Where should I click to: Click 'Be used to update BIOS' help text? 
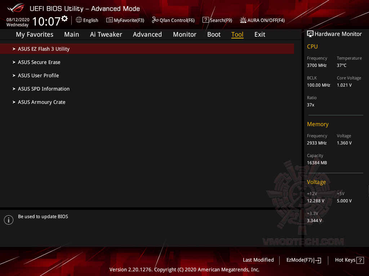coord(43,217)
